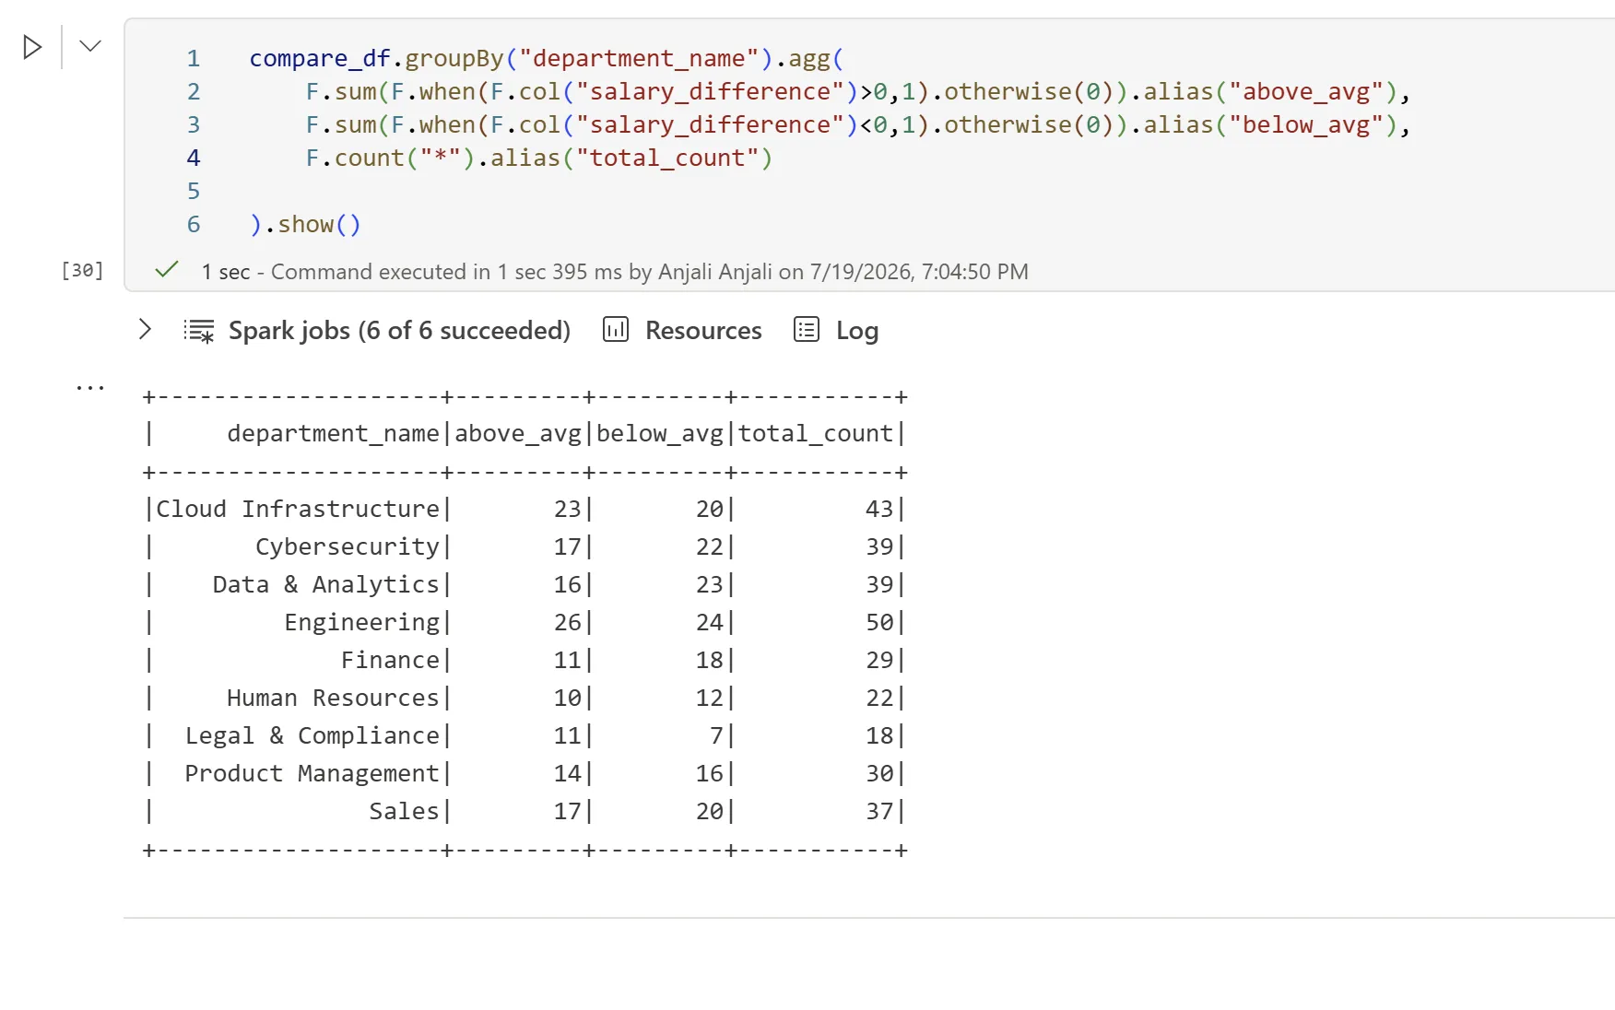Select the Engineering row name

point(362,622)
